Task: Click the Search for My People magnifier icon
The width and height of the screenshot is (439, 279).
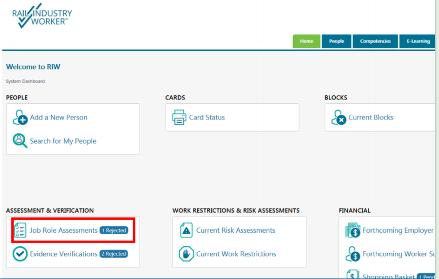Action: [x=20, y=141]
